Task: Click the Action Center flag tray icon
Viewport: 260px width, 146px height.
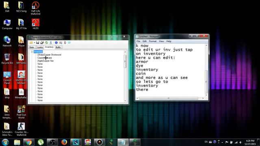Action: [x=227, y=142]
